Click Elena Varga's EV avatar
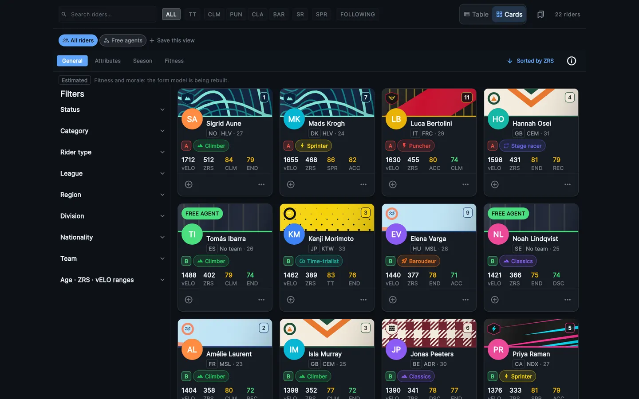 click(396, 234)
